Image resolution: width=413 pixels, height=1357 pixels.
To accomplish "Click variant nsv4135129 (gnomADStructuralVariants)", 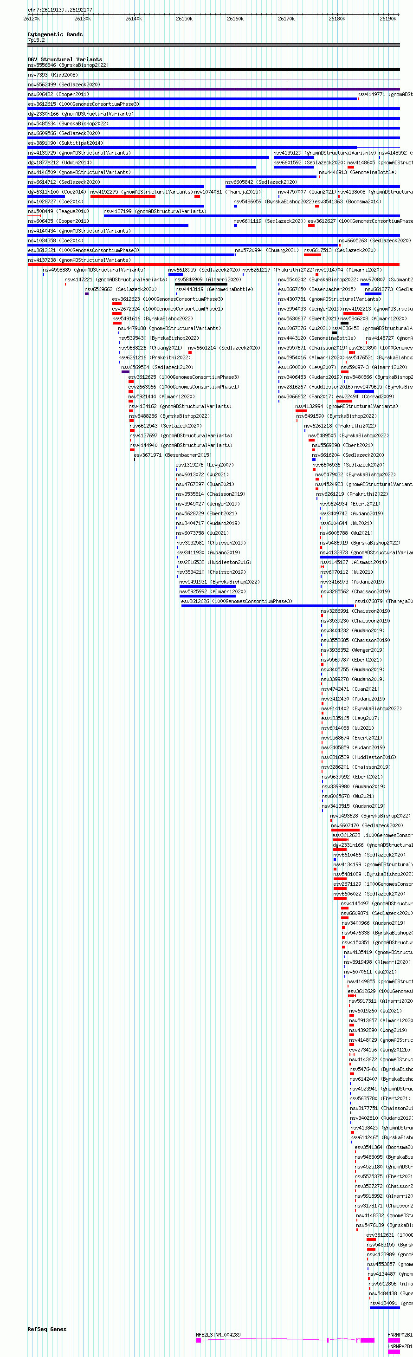I will (324, 153).
